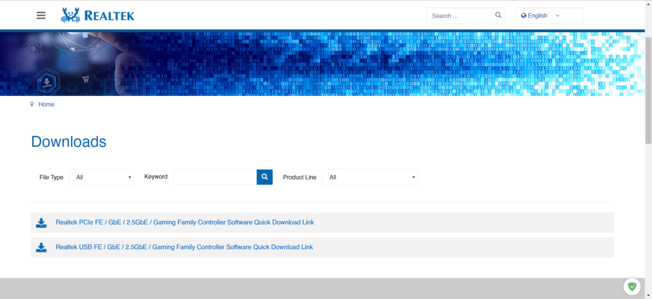Open Realtek USB FE / GbE Quick Download Link
This screenshot has width=652, height=299.
(x=184, y=247)
